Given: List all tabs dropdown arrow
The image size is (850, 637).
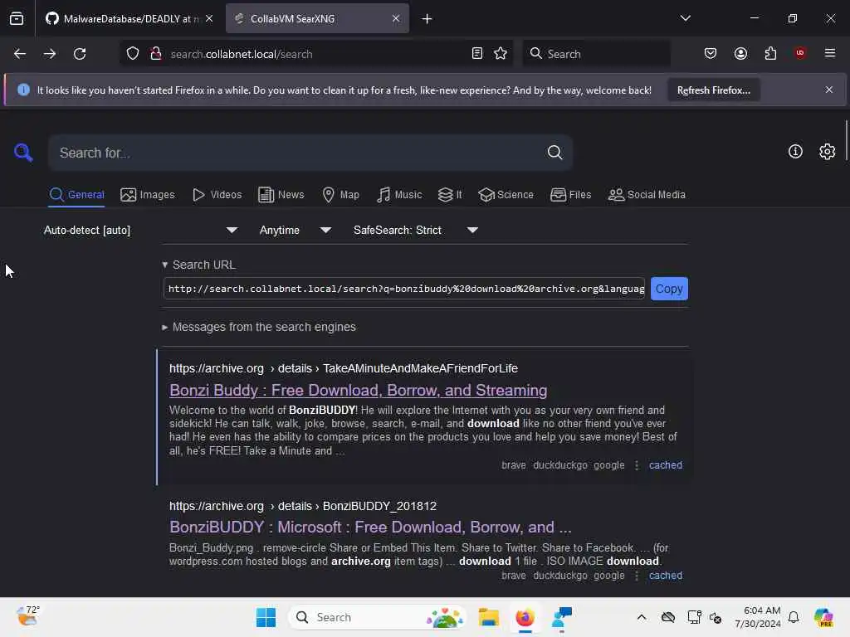Looking at the screenshot, I should (x=685, y=18).
